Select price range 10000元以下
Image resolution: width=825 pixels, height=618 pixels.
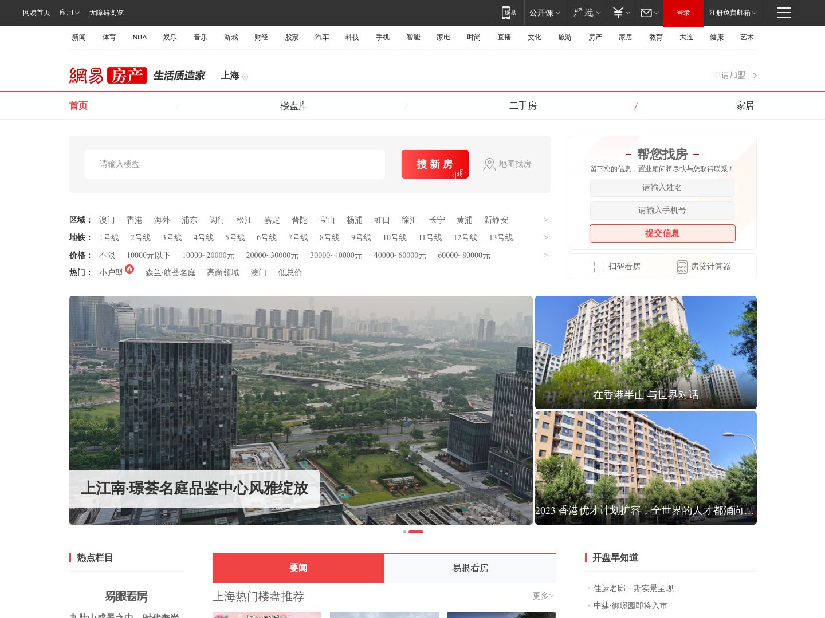[x=148, y=256]
